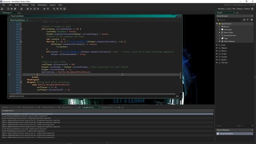Collapse code fold at line 227

pos(21,42)
